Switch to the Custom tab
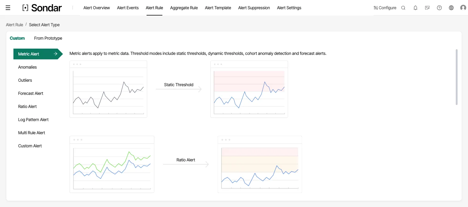 pyautogui.click(x=17, y=38)
